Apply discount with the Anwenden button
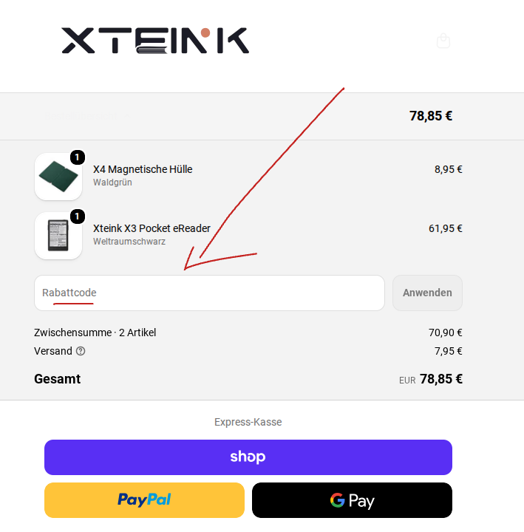Image resolution: width=524 pixels, height=532 pixels. point(427,293)
